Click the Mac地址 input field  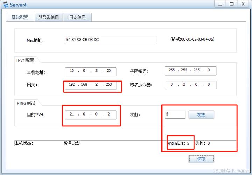110,40
